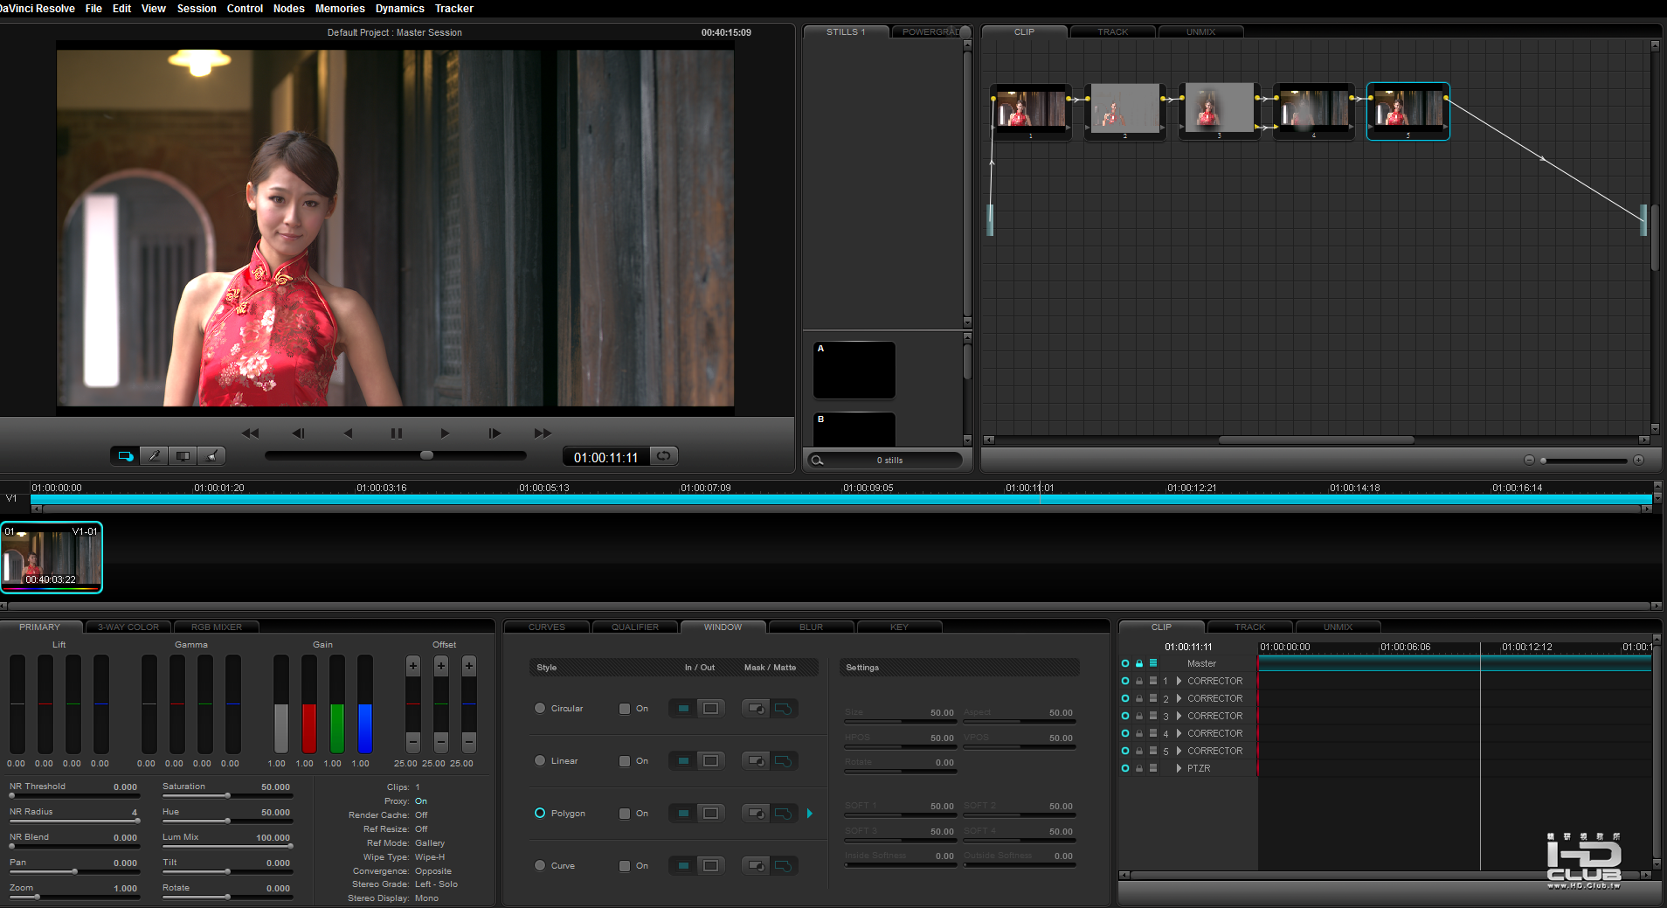
Task: Click the cyan arrow beside the Polygon row
Action: tap(810, 814)
